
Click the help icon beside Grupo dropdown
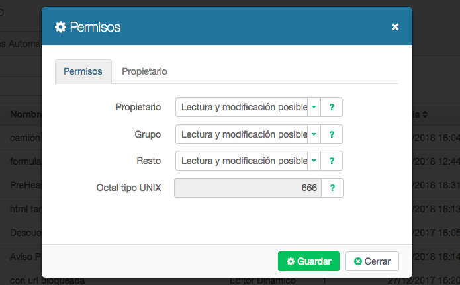click(332, 134)
